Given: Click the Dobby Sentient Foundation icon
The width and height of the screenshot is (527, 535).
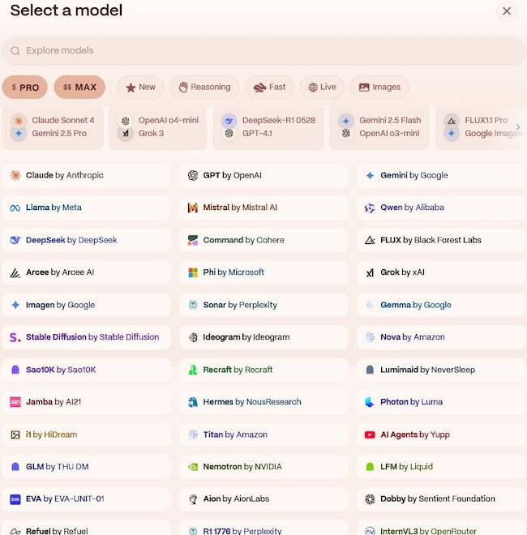Looking at the screenshot, I should click(370, 499).
